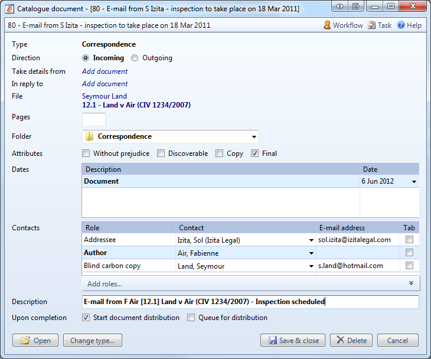Select the Incoming direction
This screenshot has width=431, height=359.
(86, 58)
